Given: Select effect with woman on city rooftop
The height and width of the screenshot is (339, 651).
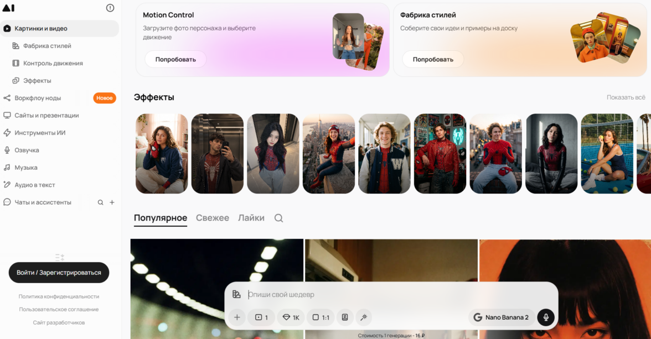Looking at the screenshot, I should coord(328,154).
